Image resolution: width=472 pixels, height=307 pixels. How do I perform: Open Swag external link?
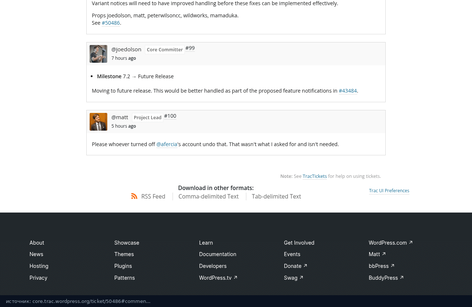[x=294, y=278]
